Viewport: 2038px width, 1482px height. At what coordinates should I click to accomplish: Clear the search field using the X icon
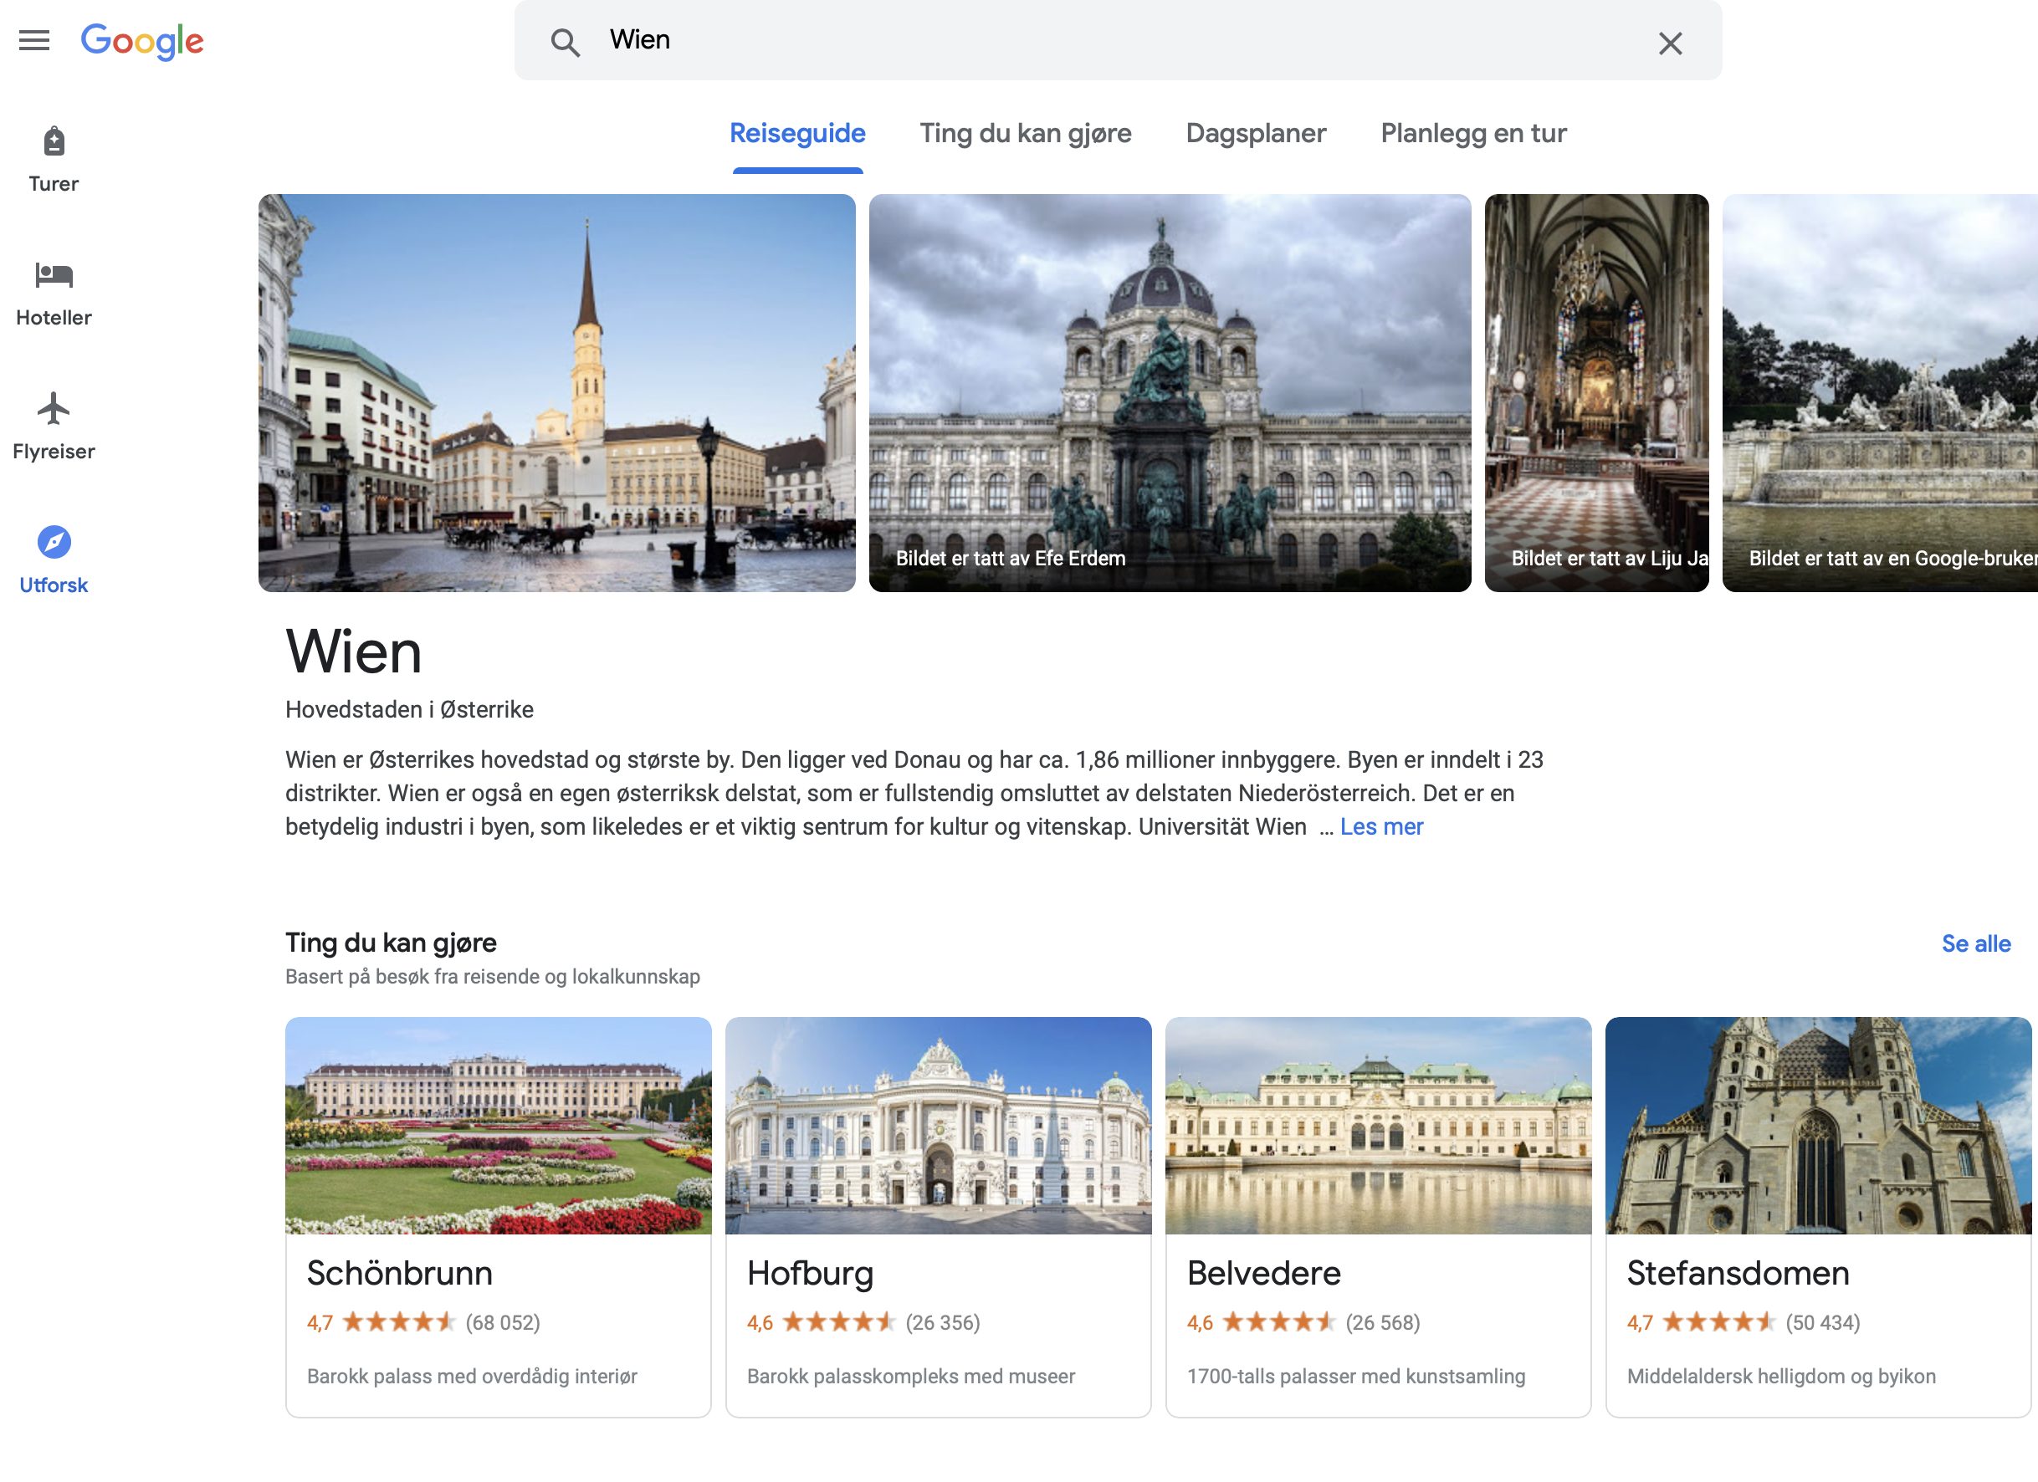[1670, 43]
